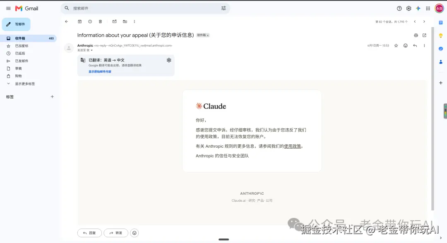The image size is (447, 243).
Task: Click the 研究 footer link
Action: 252,201
